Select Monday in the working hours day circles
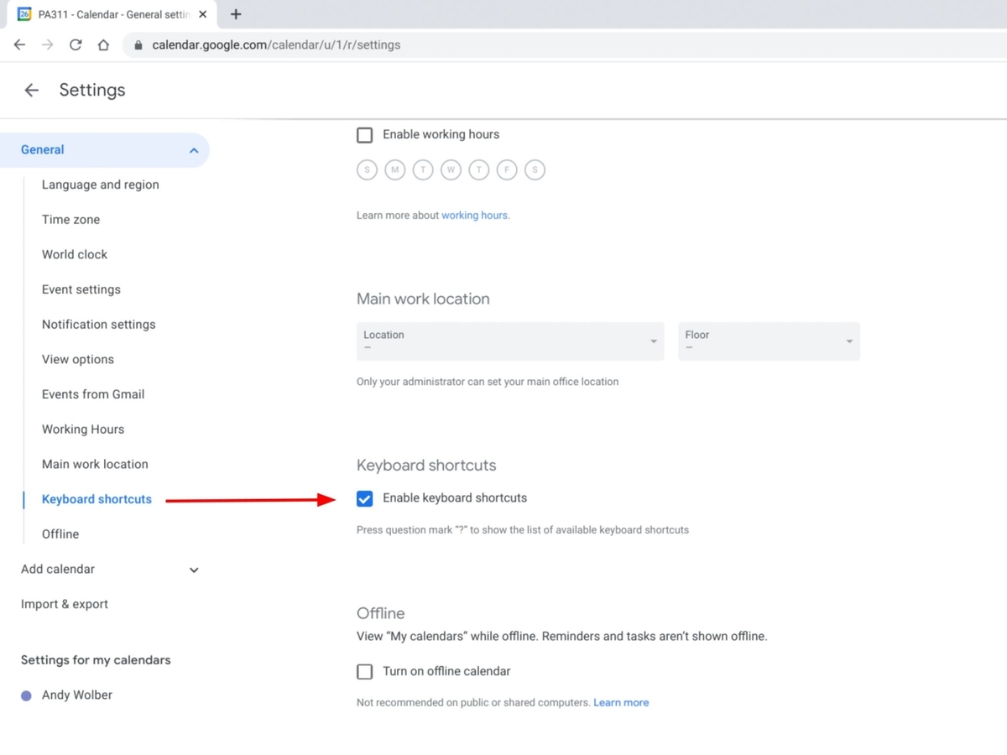 coord(394,169)
